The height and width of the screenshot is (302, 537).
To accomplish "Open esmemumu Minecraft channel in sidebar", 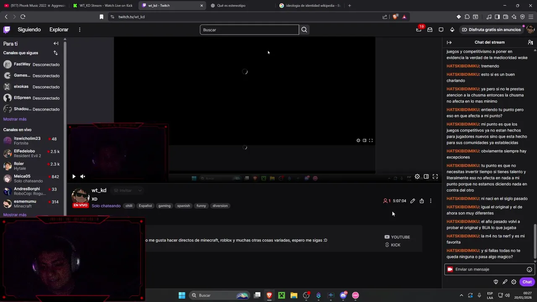I will click(x=32, y=203).
